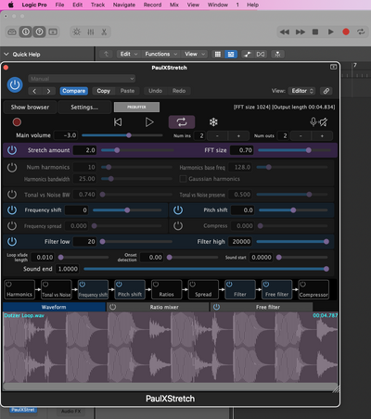Screen dimensions: 371x419
Task: Toggle Pitch shift power button
Action: [x=178, y=210]
